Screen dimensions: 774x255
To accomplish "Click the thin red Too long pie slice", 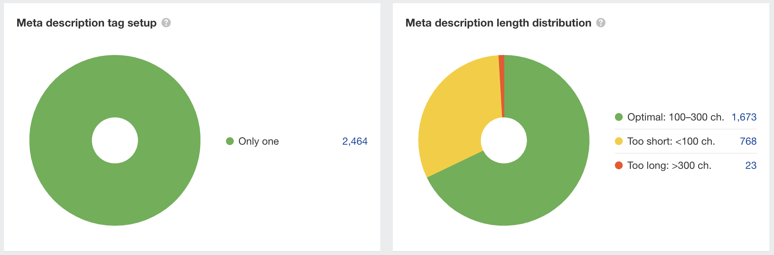I will (x=502, y=78).
